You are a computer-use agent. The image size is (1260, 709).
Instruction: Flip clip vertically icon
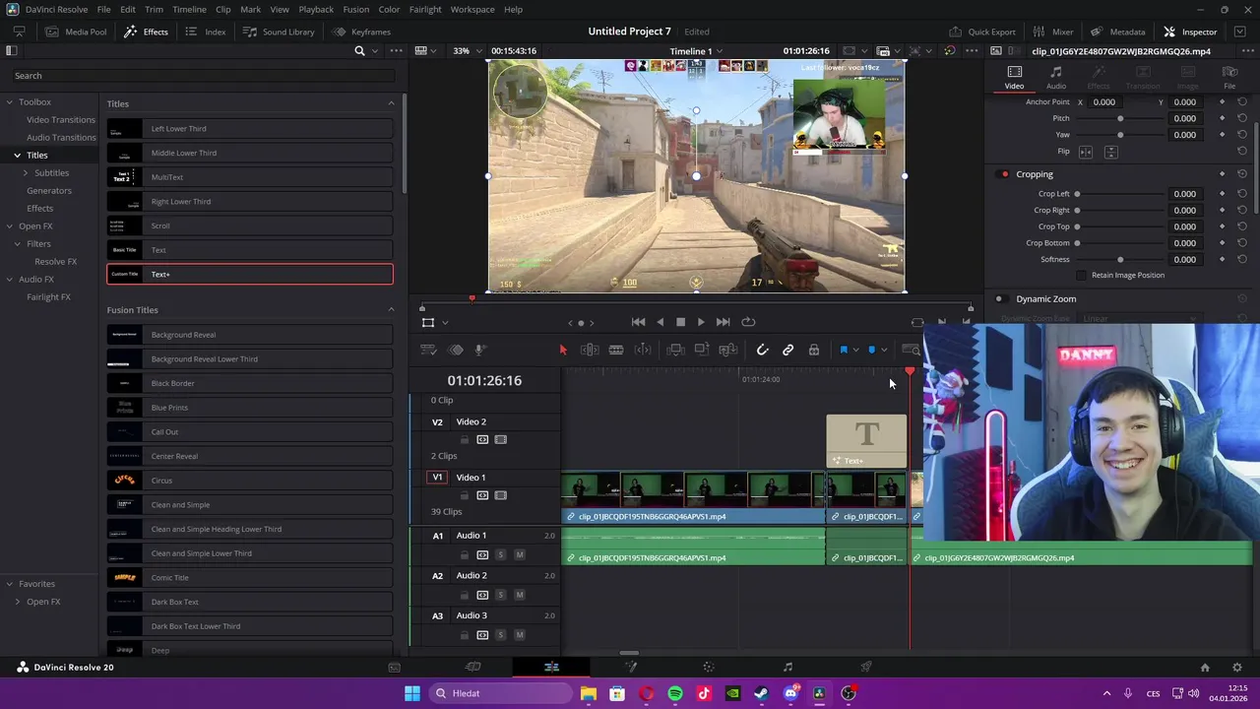1110,152
